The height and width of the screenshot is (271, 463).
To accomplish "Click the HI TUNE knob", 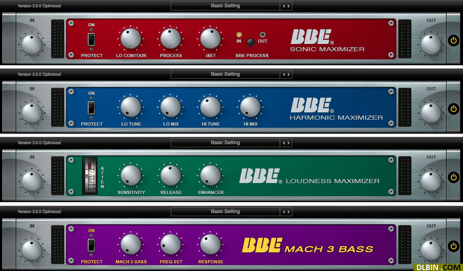I will pyautogui.click(x=210, y=107).
